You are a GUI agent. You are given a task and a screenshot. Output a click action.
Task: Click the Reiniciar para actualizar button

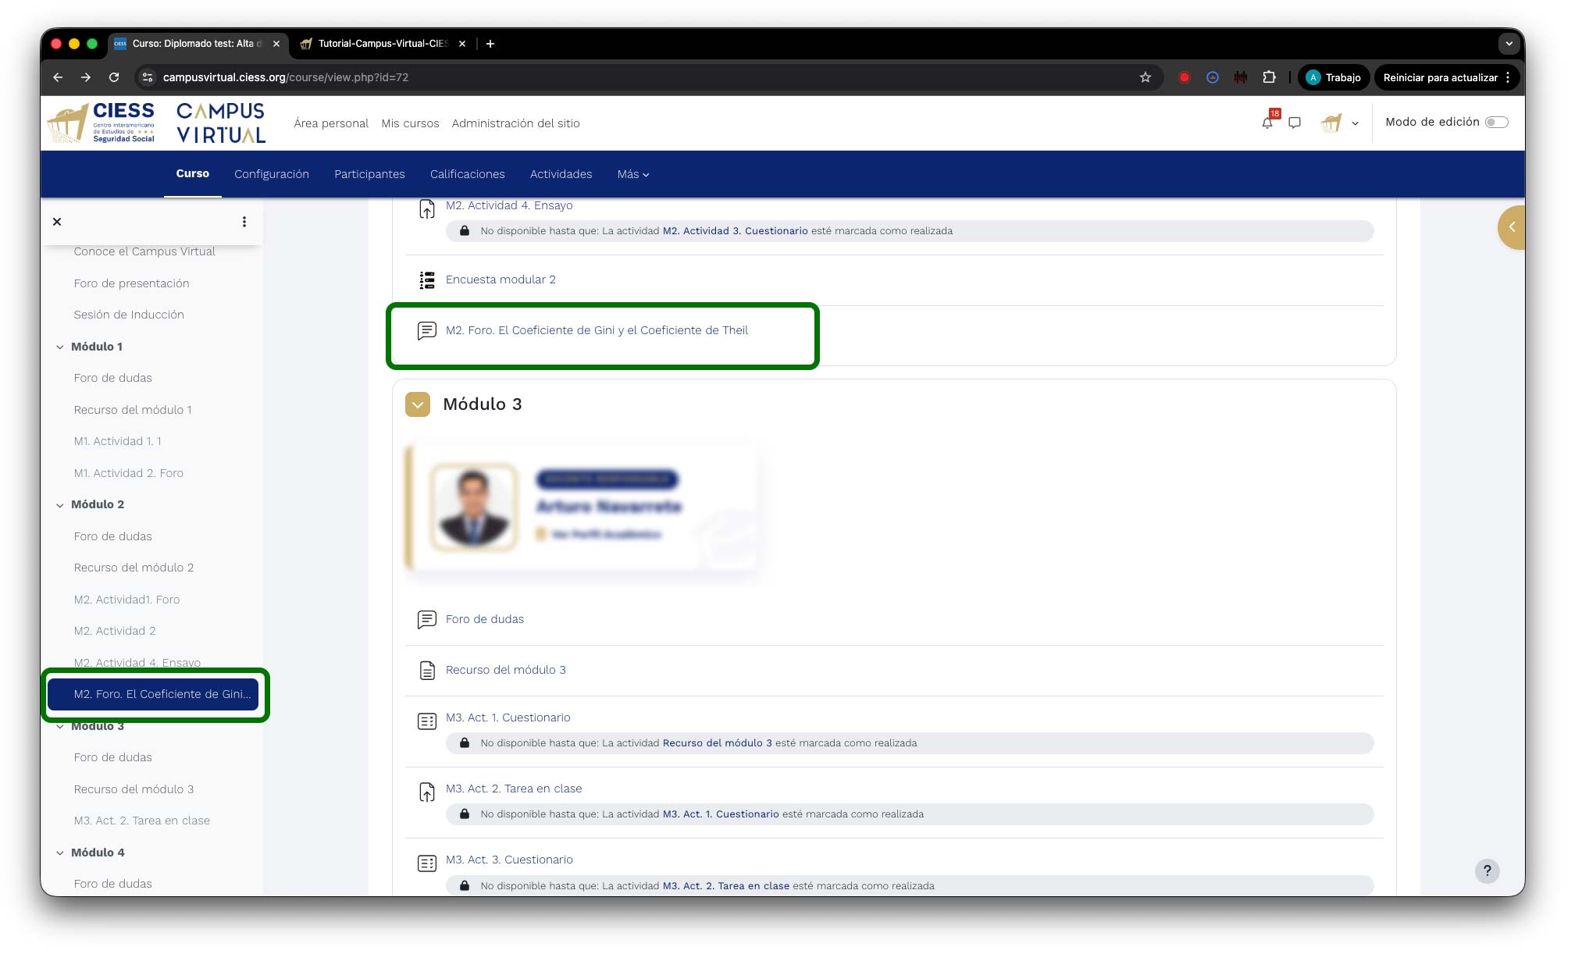1440,77
